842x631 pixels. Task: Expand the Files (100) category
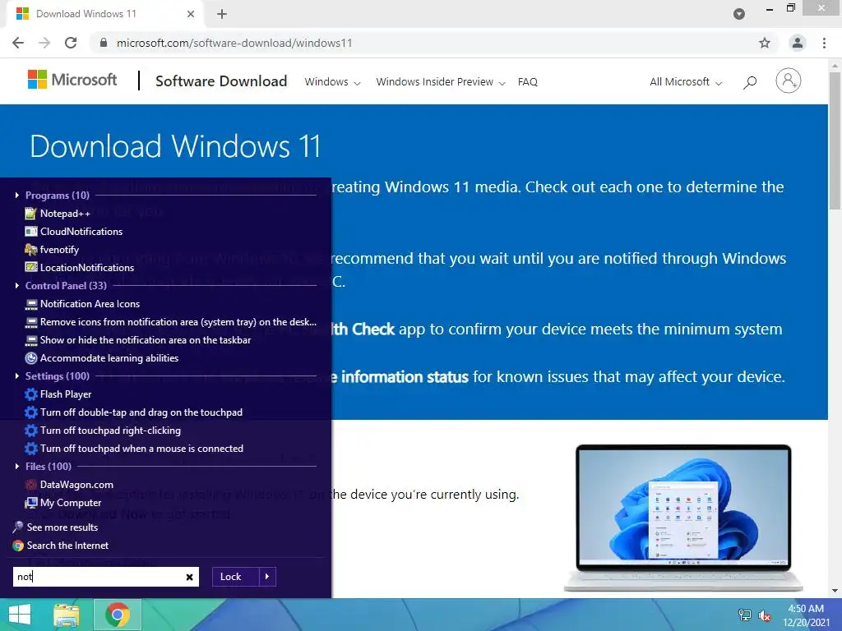coord(49,467)
